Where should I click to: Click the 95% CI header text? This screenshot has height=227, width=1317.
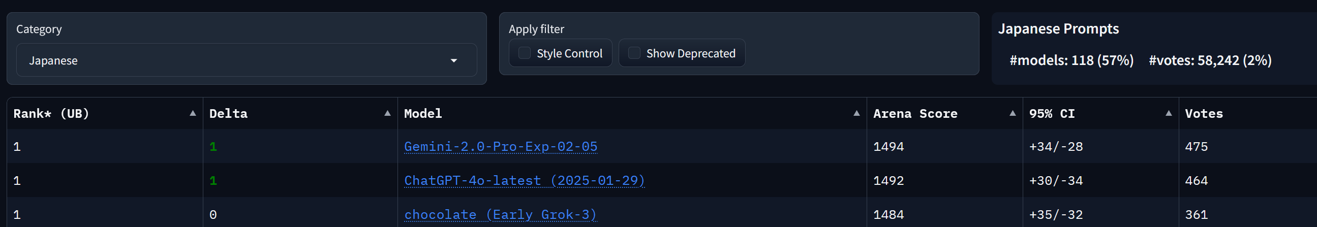point(1052,114)
